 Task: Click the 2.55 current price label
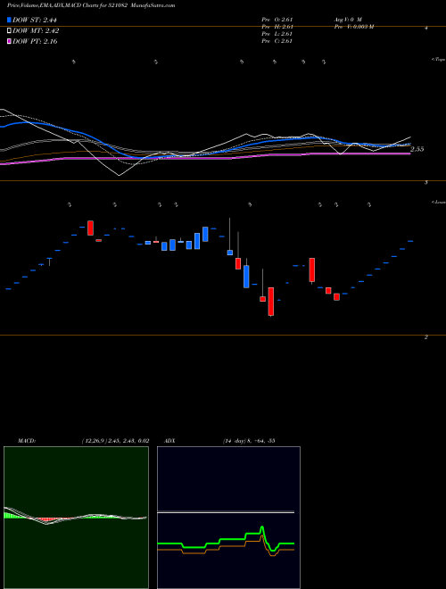click(x=417, y=149)
